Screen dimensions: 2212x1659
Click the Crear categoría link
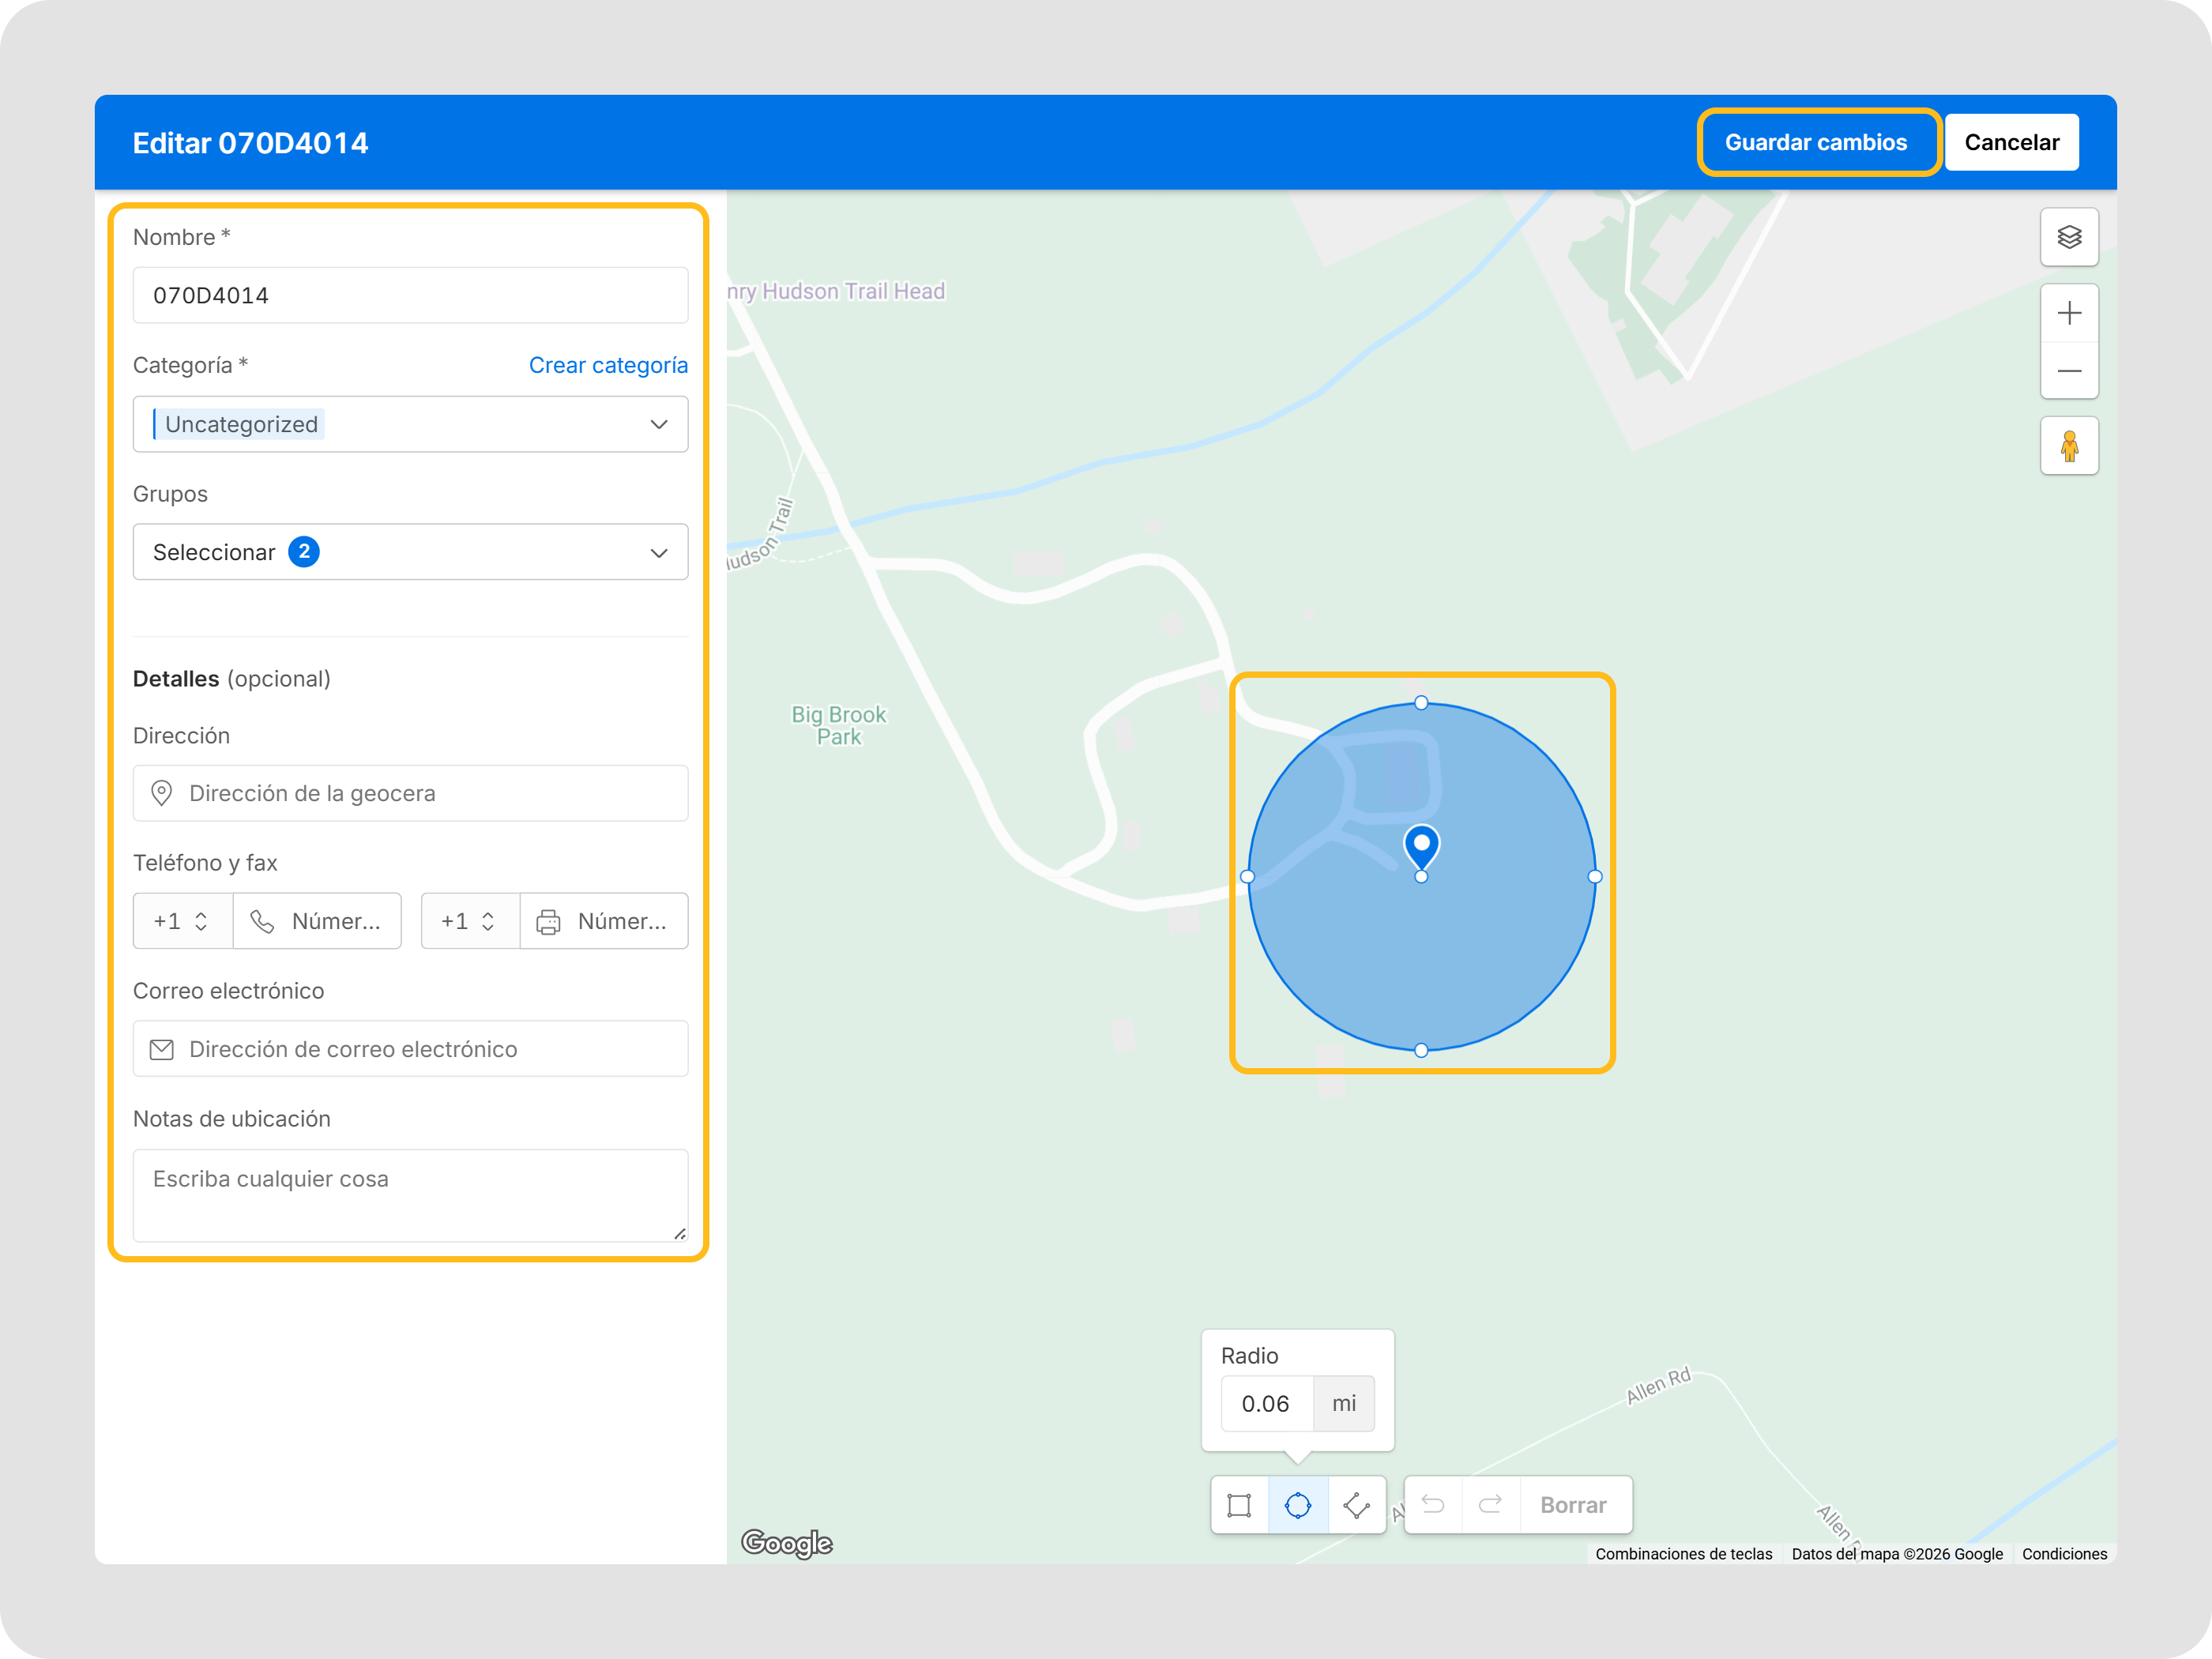pyautogui.click(x=608, y=365)
